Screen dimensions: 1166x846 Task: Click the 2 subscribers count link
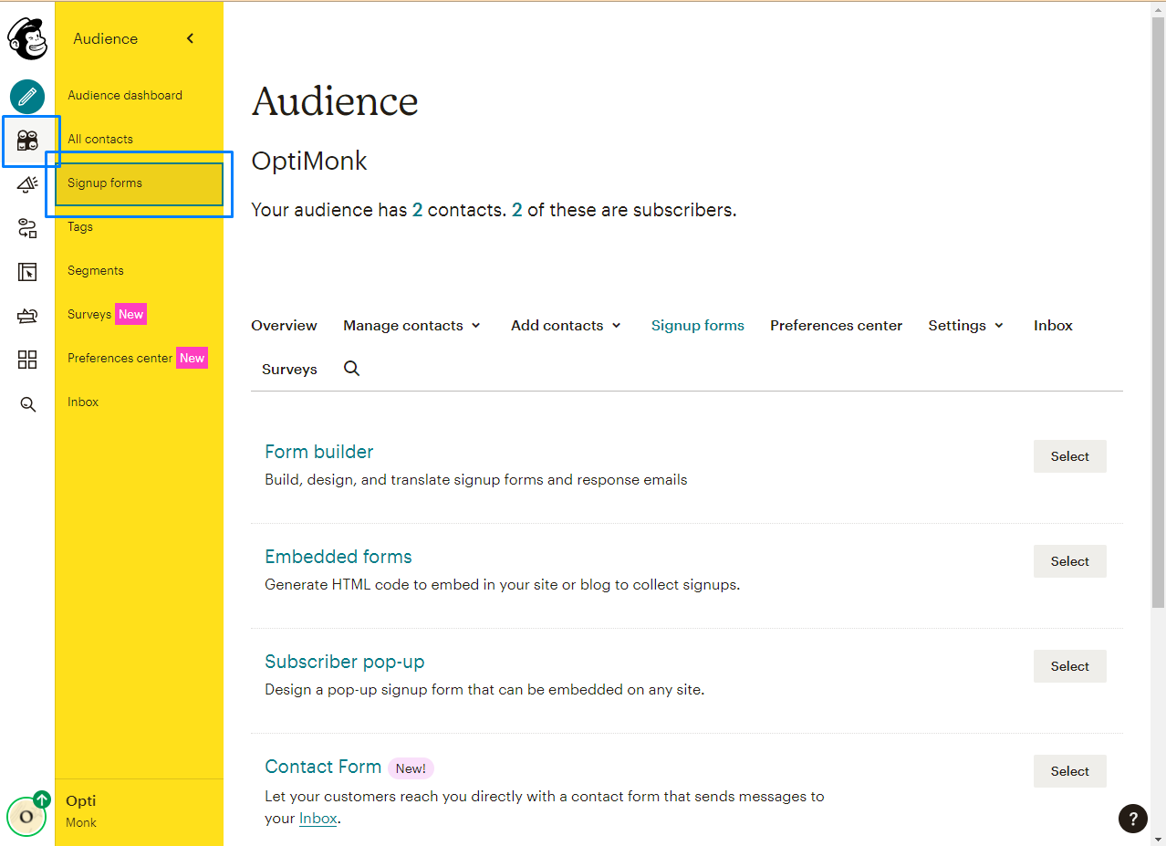pos(517,210)
